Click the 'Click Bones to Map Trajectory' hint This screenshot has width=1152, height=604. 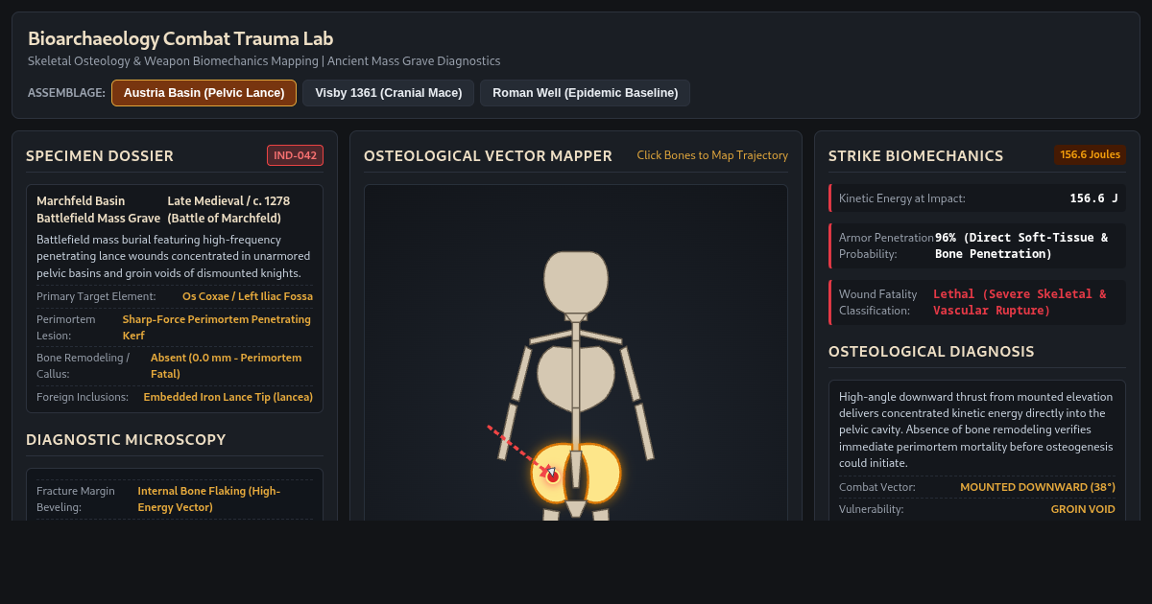point(712,155)
